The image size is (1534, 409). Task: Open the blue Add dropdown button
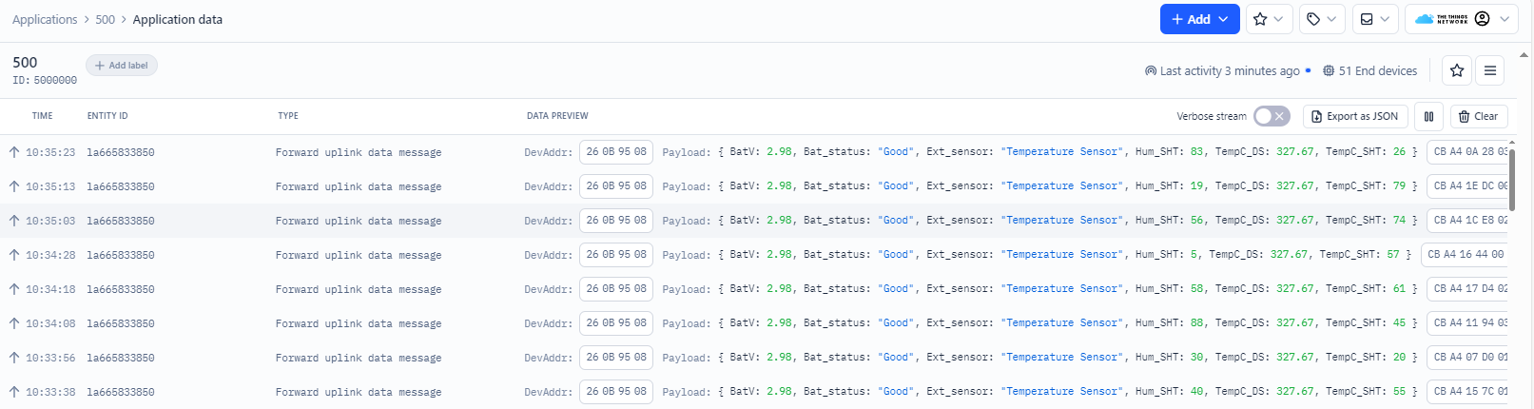pos(1199,19)
